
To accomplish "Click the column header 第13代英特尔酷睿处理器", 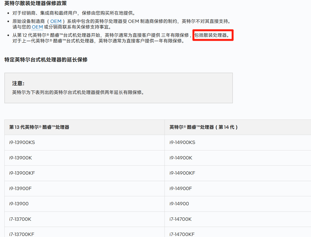I will [x=85, y=127].
